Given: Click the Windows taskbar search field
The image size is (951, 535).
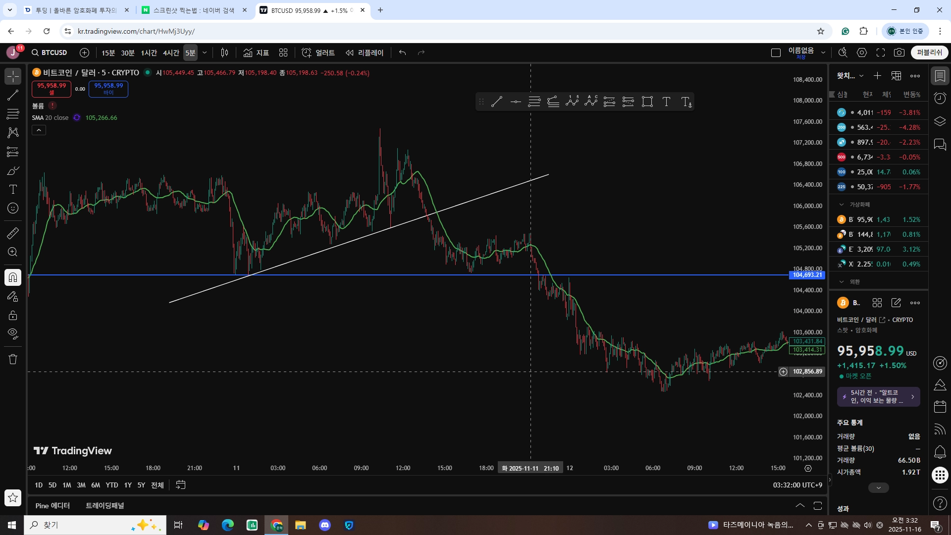Looking at the screenshot, I should 74,525.
